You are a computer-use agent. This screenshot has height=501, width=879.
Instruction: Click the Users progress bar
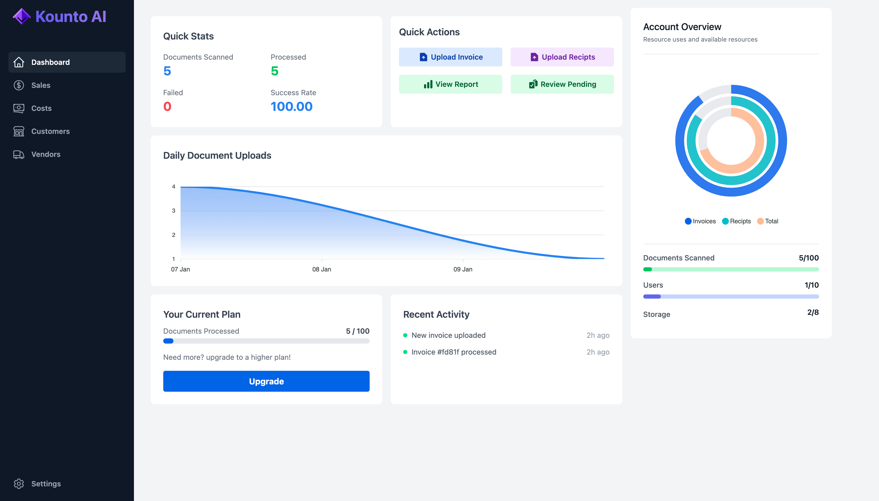click(731, 296)
